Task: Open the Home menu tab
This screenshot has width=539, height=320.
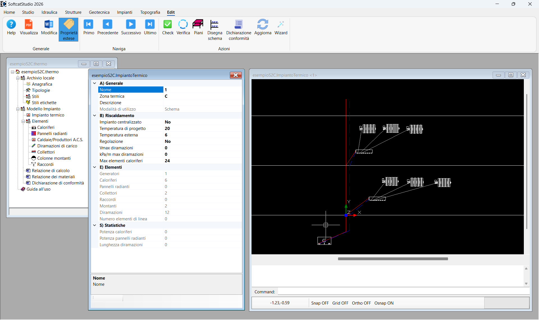Action: (9, 12)
